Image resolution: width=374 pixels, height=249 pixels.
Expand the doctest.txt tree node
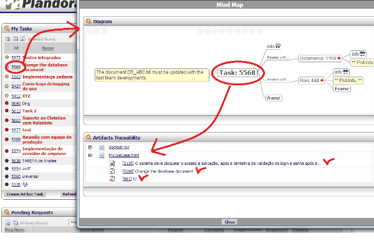(x=91, y=148)
